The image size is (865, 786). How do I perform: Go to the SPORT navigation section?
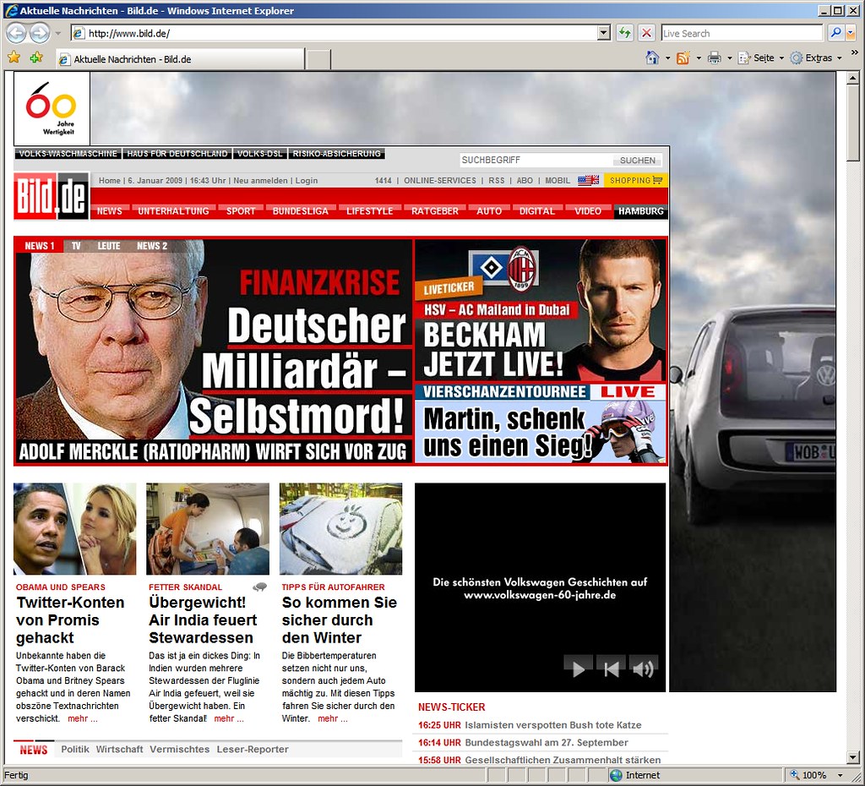click(x=241, y=210)
